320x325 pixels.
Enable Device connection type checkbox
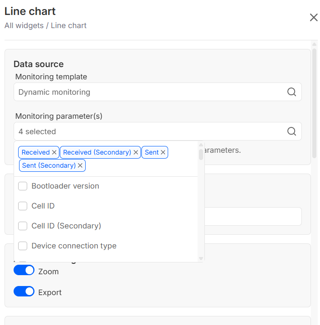(x=23, y=246)
